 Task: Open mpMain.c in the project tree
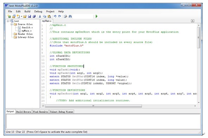tap(26, 31)
